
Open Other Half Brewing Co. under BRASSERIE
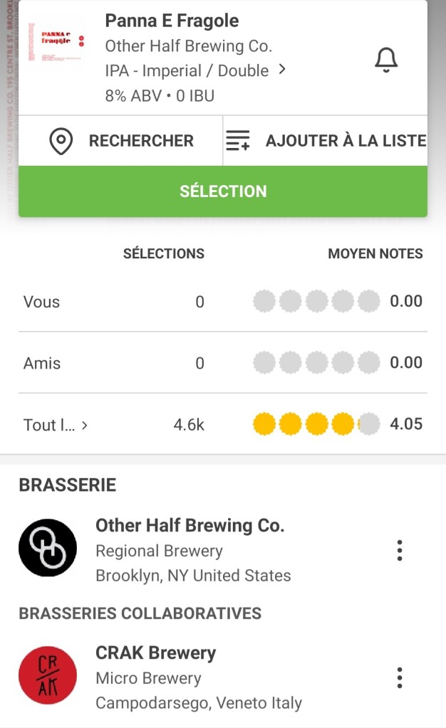pyautogui.click(x=190, y=526)
